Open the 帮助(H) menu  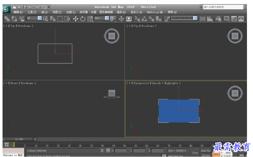172,12
